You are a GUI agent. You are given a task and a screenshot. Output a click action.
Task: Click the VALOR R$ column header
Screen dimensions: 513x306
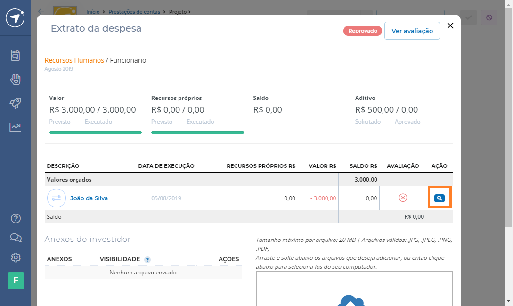(x=322, y=166)
